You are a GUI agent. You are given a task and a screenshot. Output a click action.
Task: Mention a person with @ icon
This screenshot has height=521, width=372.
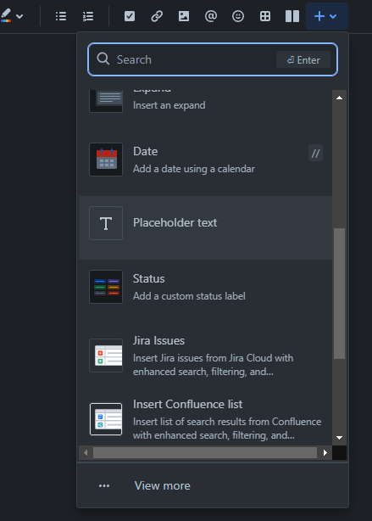click(x=211, y=16)
